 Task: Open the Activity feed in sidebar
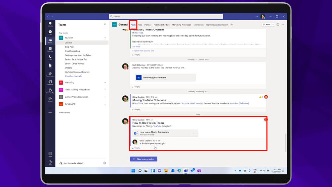pos(50,24)
